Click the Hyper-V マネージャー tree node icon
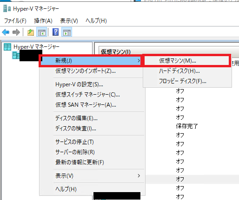Viewport: 239px width, 200px height. tap(7, 47)
